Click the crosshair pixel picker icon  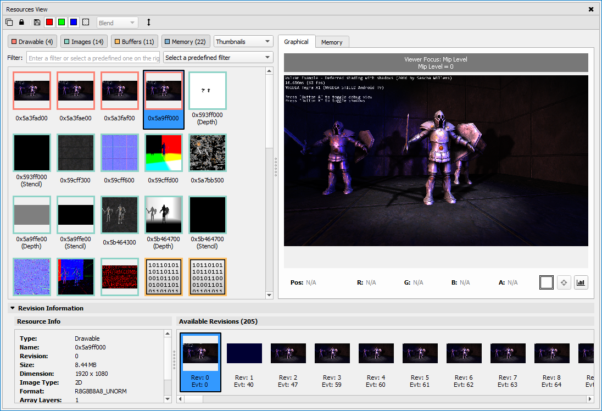click(564, 282)
